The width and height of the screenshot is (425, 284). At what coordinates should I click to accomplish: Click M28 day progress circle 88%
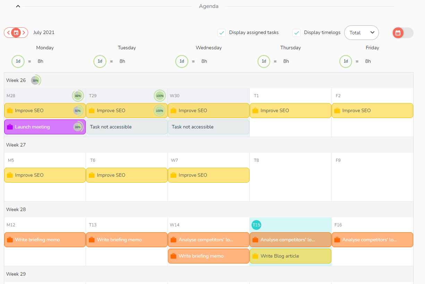coord(78,95)
